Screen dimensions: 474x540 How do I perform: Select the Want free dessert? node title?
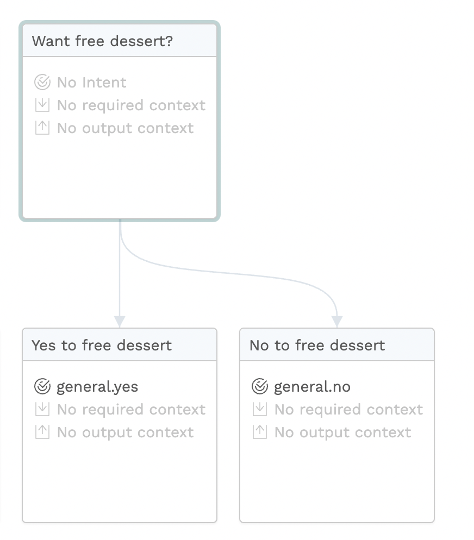[x=102, y=41]
